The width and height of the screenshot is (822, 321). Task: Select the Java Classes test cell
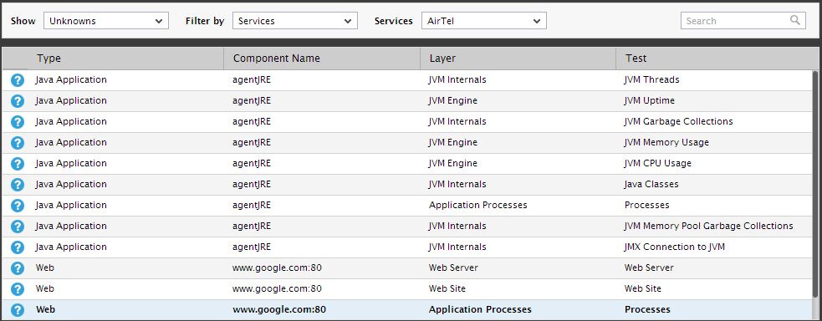pyautogui.click(x=651, y=185)
